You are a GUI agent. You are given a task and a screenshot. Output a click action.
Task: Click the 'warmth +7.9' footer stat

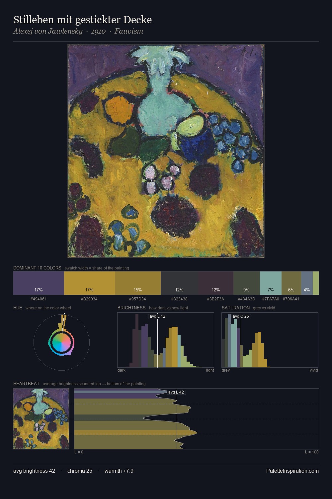[x=119, y=471]
